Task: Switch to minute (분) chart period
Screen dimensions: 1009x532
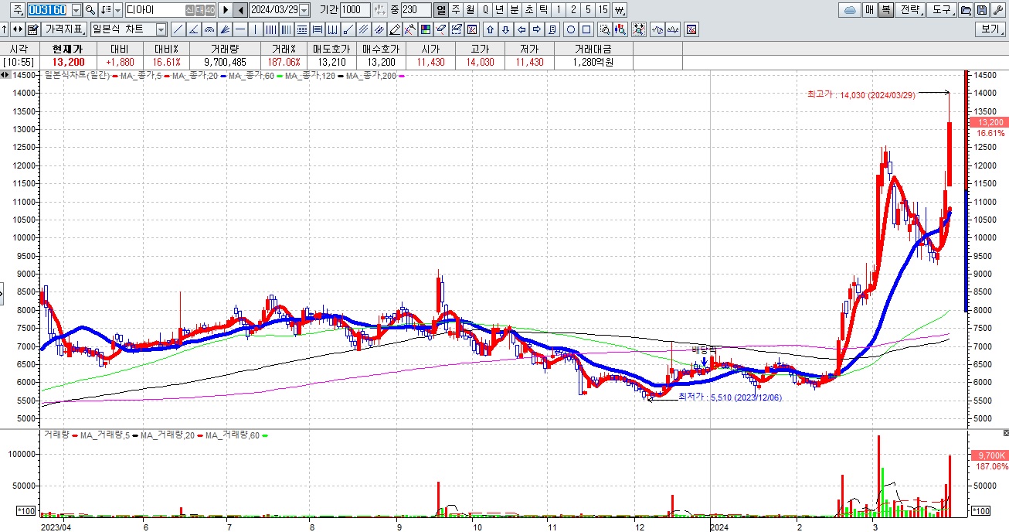Action: click(515, 10)
